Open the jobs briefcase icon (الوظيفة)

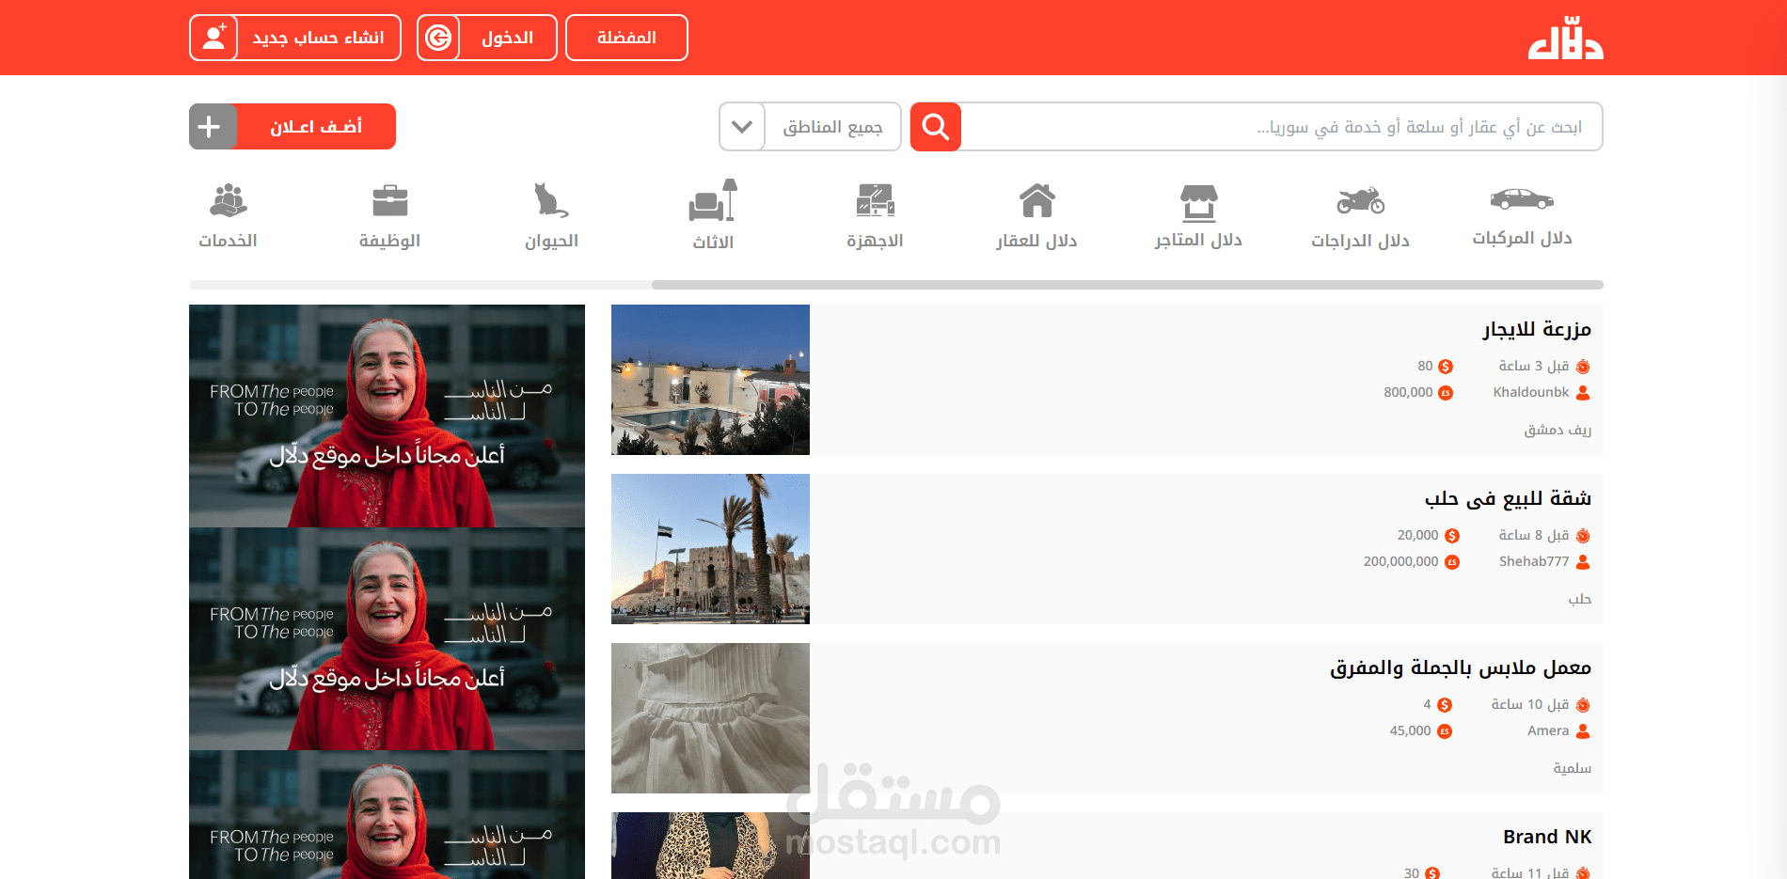pyautogui.click(x=389, y=200)
